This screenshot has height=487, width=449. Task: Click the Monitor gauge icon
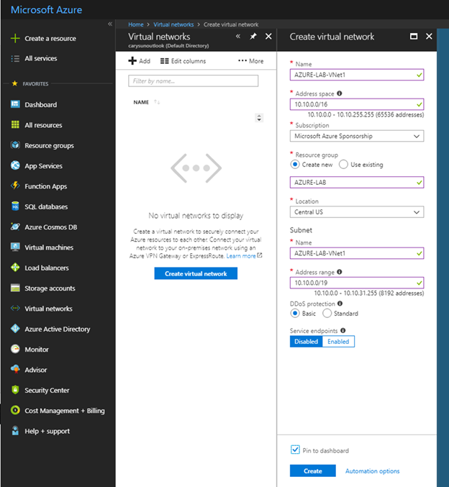click(x=15, y=349)
